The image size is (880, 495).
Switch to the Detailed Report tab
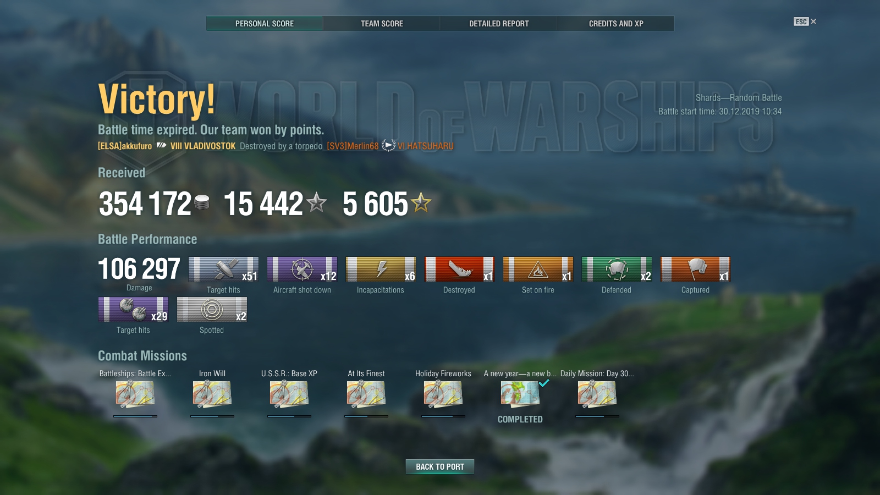tap(499, 24)
